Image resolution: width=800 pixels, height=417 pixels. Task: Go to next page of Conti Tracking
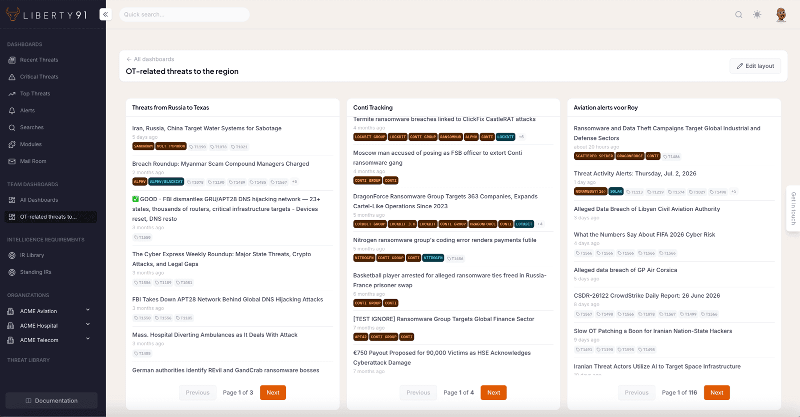[x=493, y=393]
